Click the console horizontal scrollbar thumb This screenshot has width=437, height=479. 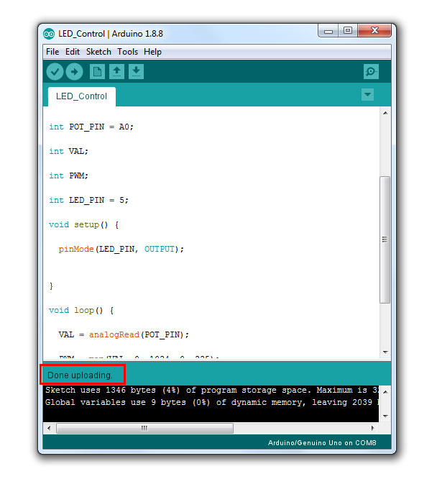click(x=144, y=428)
